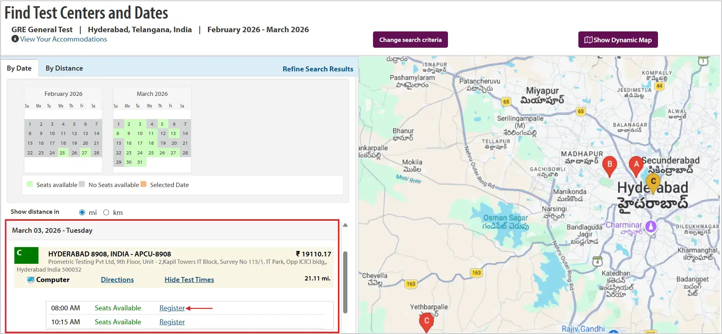Open Refine Search Results options
The image size is (722, 334).
coord(318,69)
